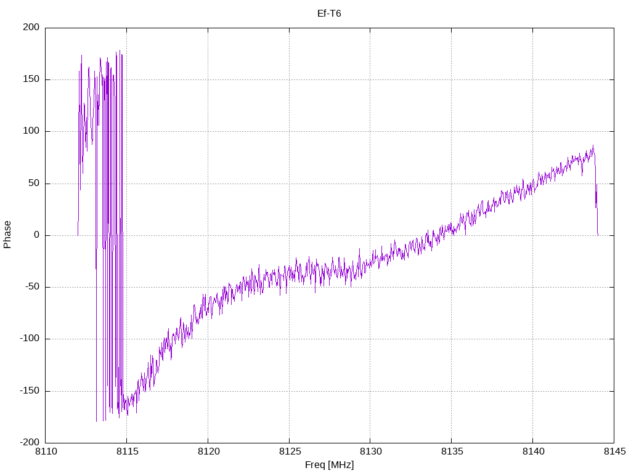
Task: Click the 8135 x-axis tick label
Action: pos(452,451)
